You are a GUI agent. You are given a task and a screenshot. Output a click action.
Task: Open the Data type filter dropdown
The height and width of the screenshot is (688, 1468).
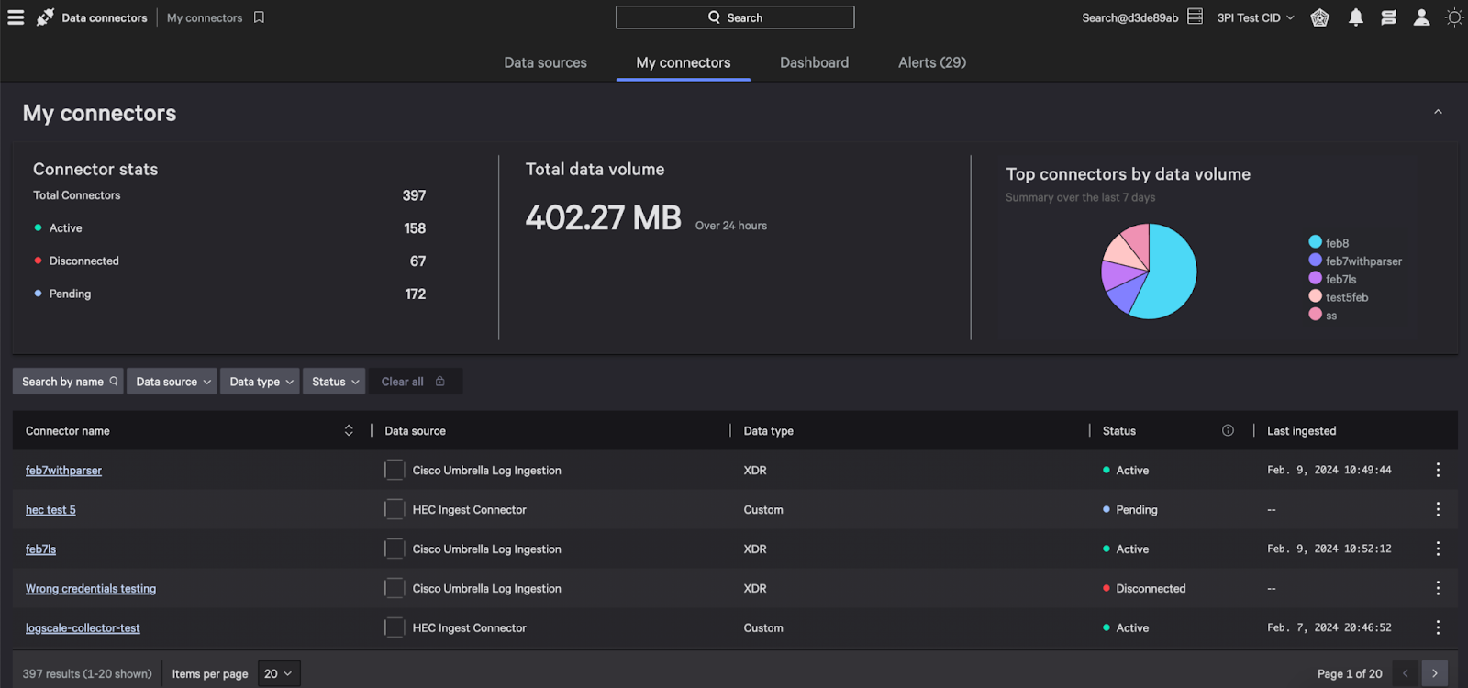[x=261, y=382]
